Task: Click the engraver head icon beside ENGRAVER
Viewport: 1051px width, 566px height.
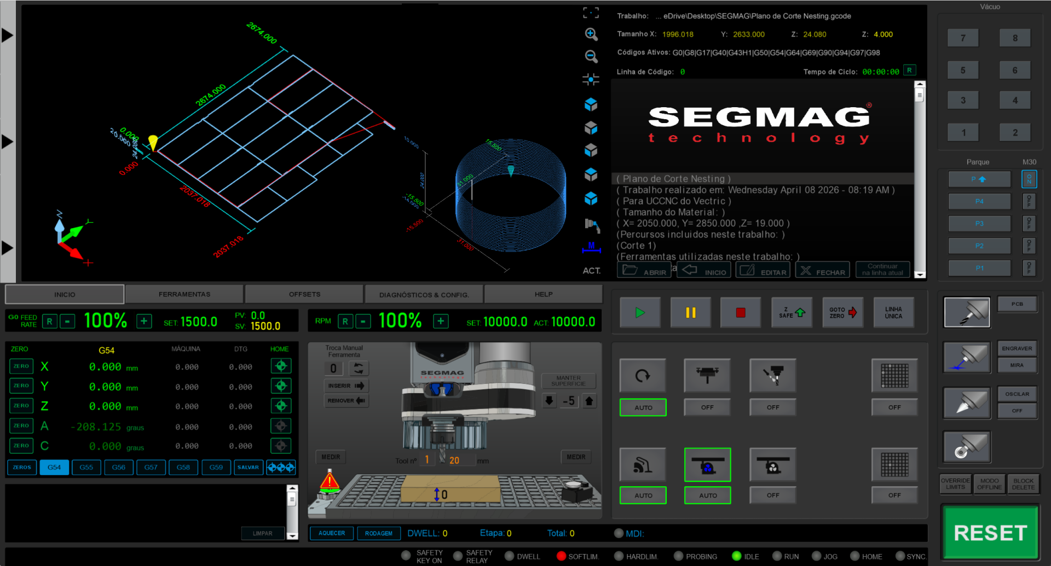Action: [x=967, y=357]
